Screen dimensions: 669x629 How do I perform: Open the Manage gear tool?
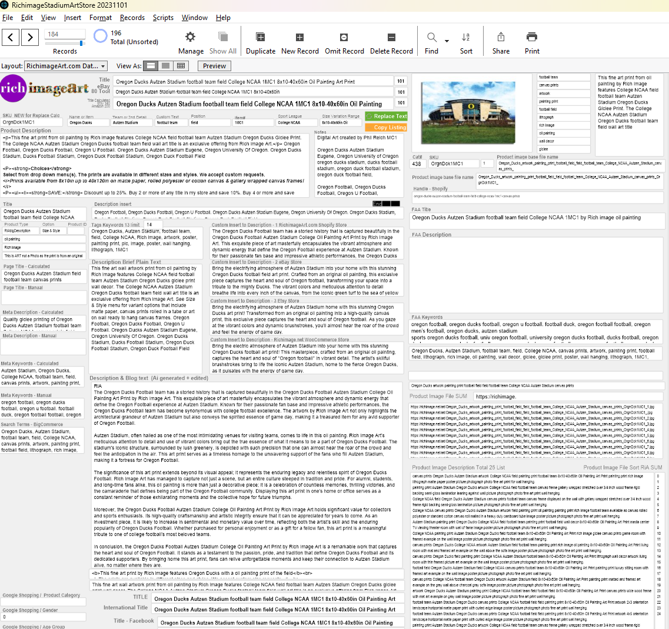point(191,37)
